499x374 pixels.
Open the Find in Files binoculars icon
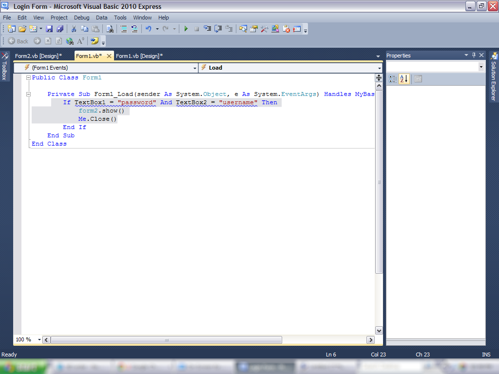coord(110,29)
